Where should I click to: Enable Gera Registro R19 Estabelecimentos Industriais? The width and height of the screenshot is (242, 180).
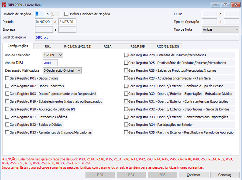click(7, 101)
